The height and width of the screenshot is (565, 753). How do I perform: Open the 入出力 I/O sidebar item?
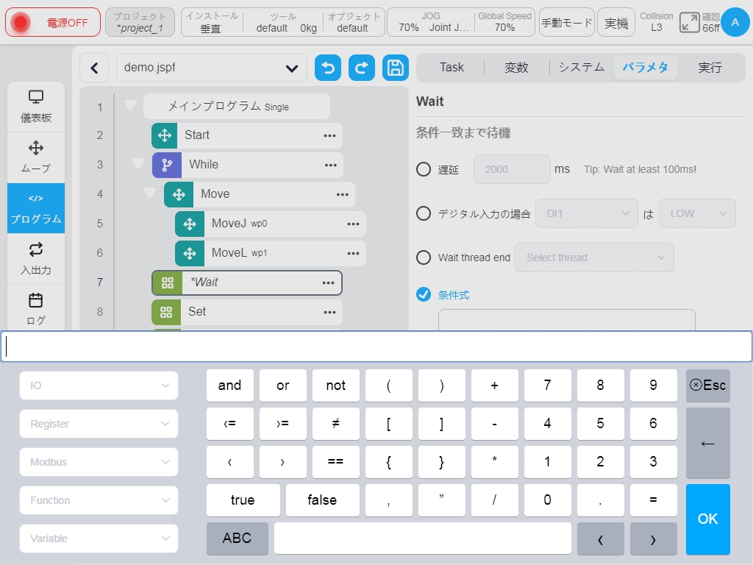coord(36,259)
